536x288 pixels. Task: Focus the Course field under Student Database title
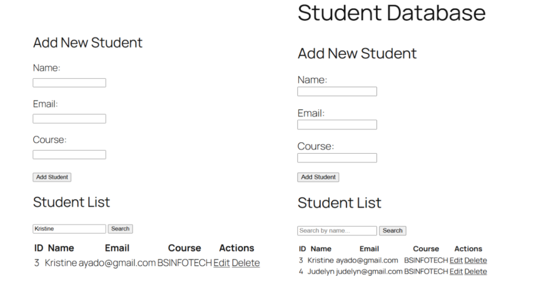[337, 158]
